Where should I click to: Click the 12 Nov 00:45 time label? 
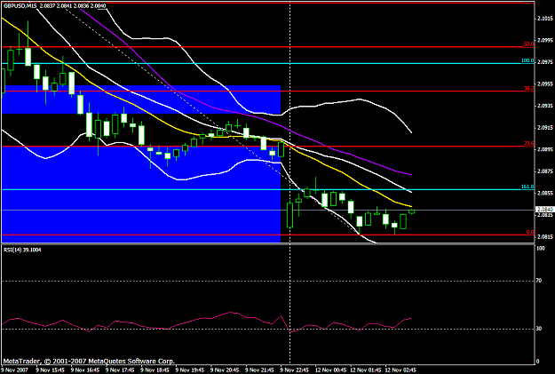pyautogui.click(x=331, y=370)
